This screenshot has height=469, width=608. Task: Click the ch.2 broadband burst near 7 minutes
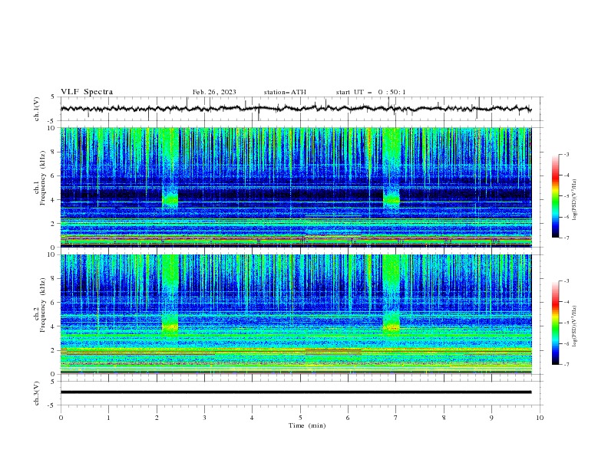[x=392, y=295]
